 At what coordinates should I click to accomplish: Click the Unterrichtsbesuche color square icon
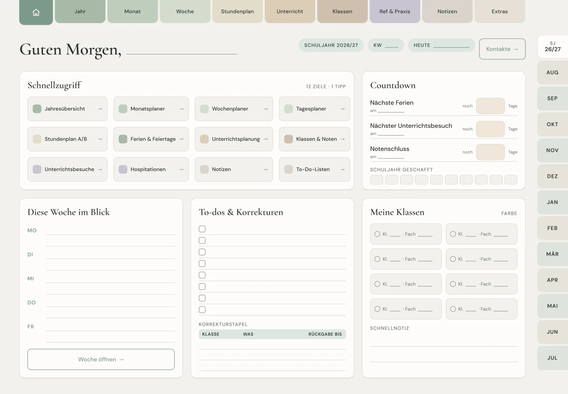(x=37, y=169)
